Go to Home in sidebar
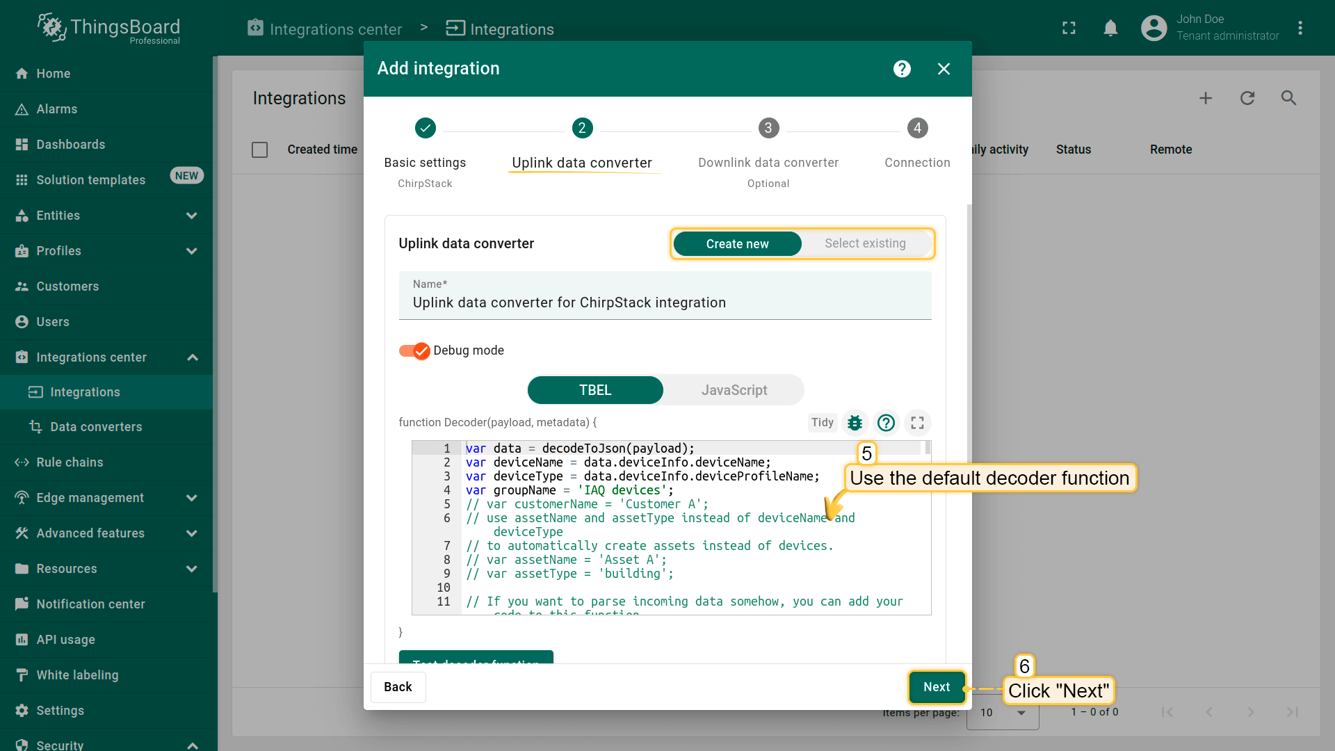The image size is (1335, 751). [106, 74]
